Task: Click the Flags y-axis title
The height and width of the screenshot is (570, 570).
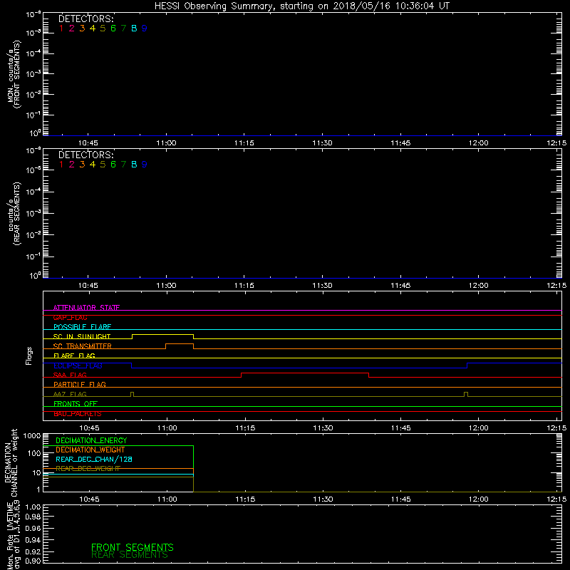Action: tap(29, 356)
